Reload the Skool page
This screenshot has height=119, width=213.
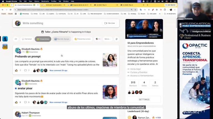click(11, 10)
